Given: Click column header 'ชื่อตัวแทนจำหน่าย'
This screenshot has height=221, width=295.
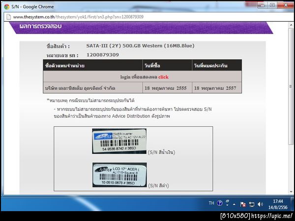Looking at the screenshot, I should 65,66.
